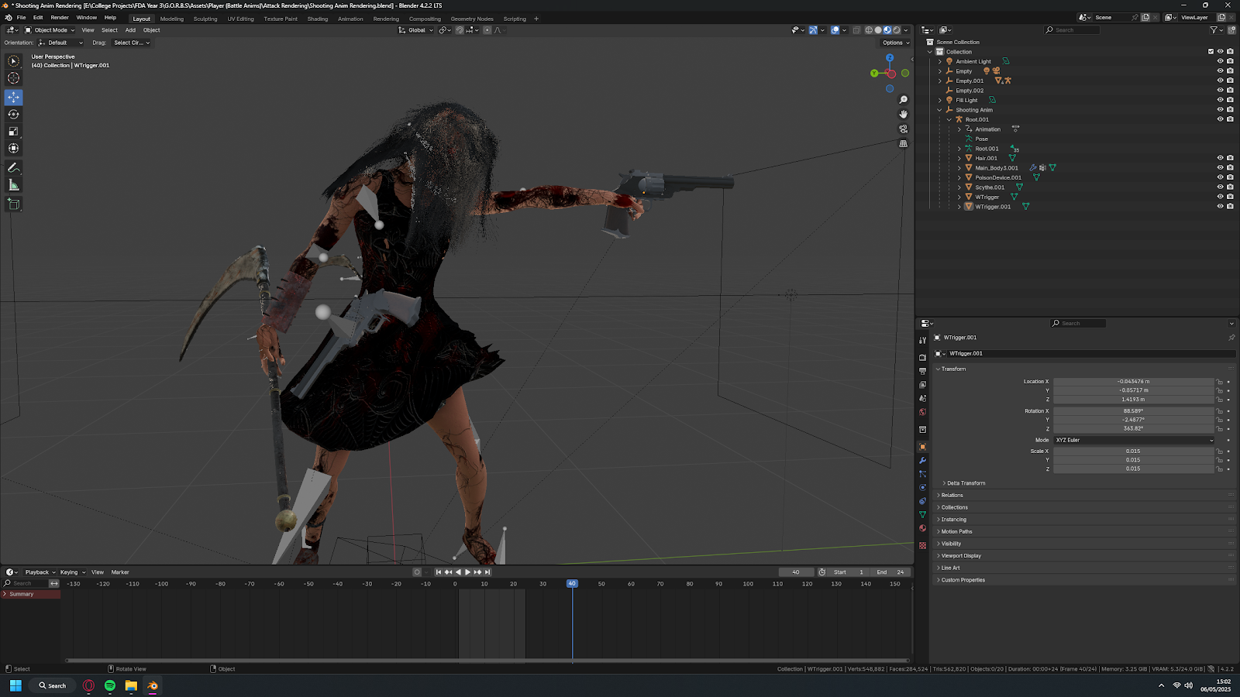This screenshot has height=697, width=1240.
Task: Open the Tool properties tab
Action: (922, 341)
